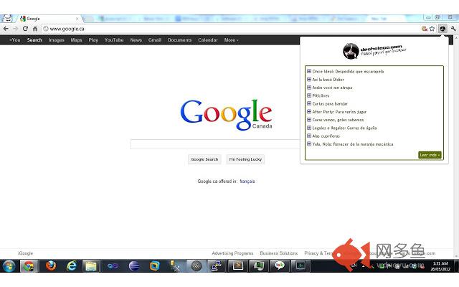Click the taskbar clock showing 1:31 AM
This screenshot has width=459, height=287.
[x=440, y=266]
